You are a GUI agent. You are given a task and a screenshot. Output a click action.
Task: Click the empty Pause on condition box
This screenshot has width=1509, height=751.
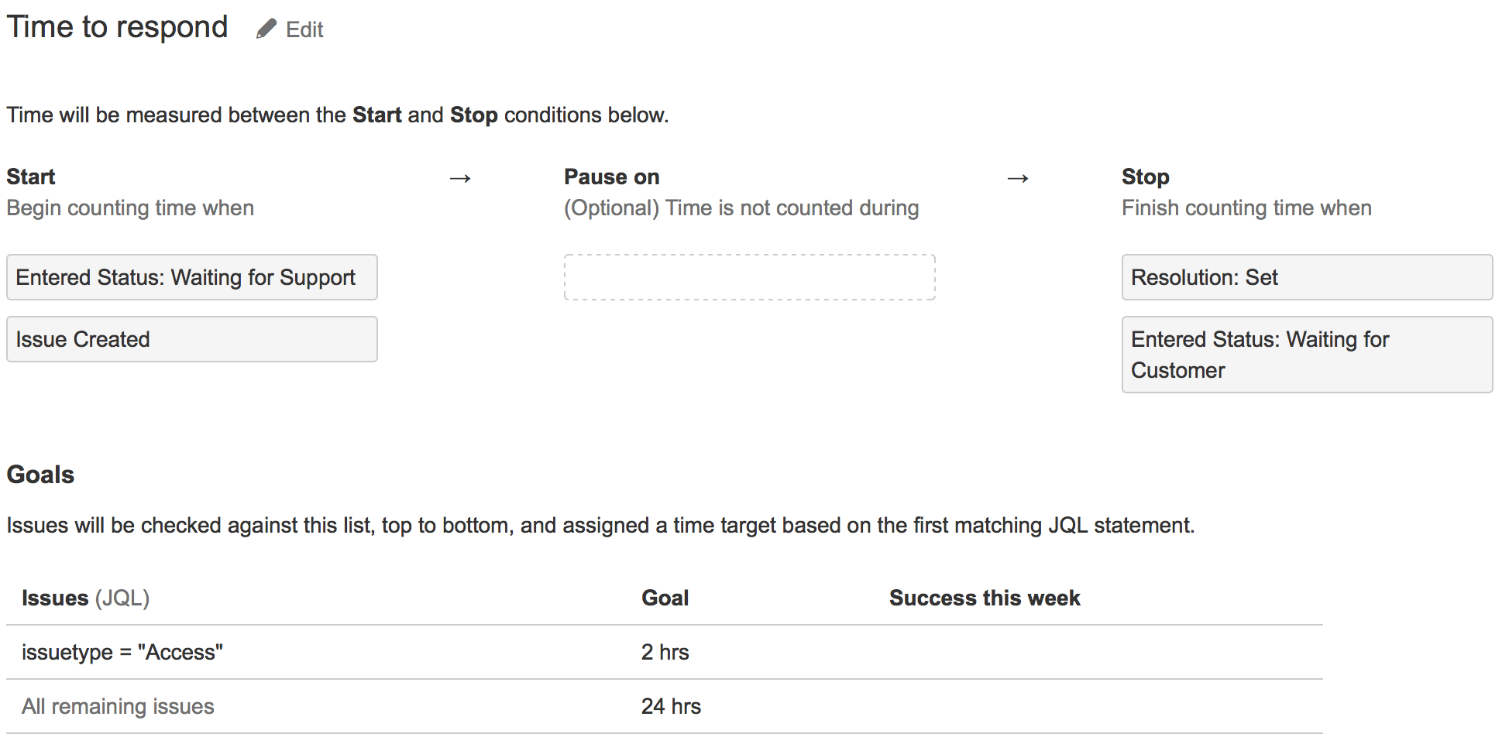click(x=749, y=277)
